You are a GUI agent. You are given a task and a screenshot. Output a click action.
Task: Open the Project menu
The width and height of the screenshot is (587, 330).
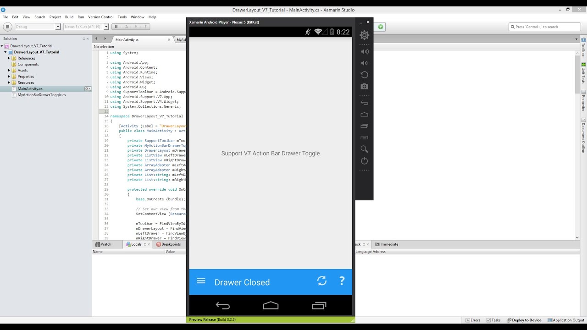pos(55,17)
